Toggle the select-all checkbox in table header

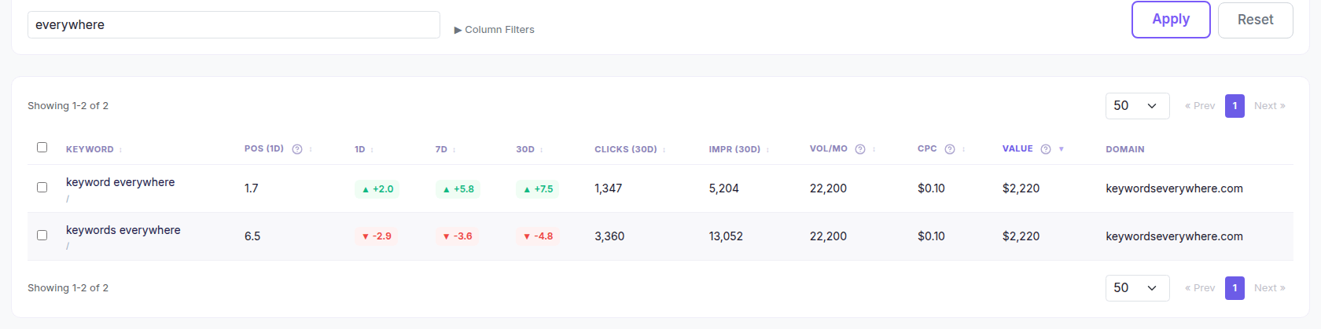[42, 147]
